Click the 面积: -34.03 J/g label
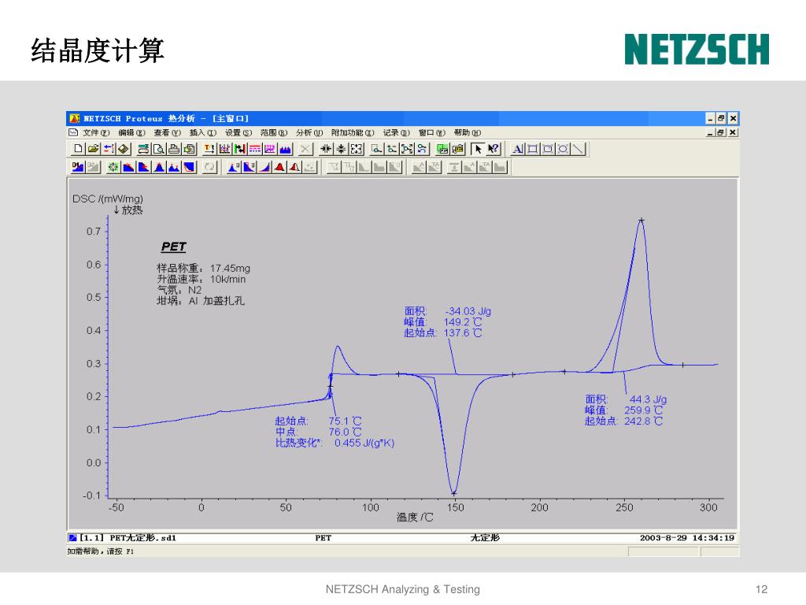 tap(447, 311)
